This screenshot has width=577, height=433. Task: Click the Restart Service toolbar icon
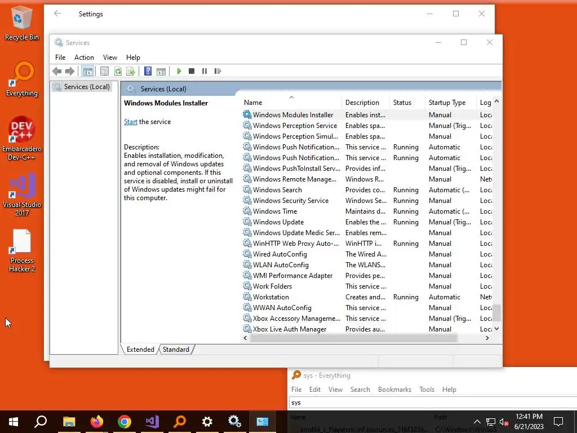(x=218, y=71)
